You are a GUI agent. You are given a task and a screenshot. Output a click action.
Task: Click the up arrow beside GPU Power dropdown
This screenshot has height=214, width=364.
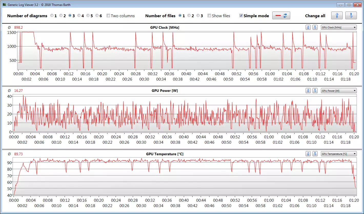(x=308, y=91)
